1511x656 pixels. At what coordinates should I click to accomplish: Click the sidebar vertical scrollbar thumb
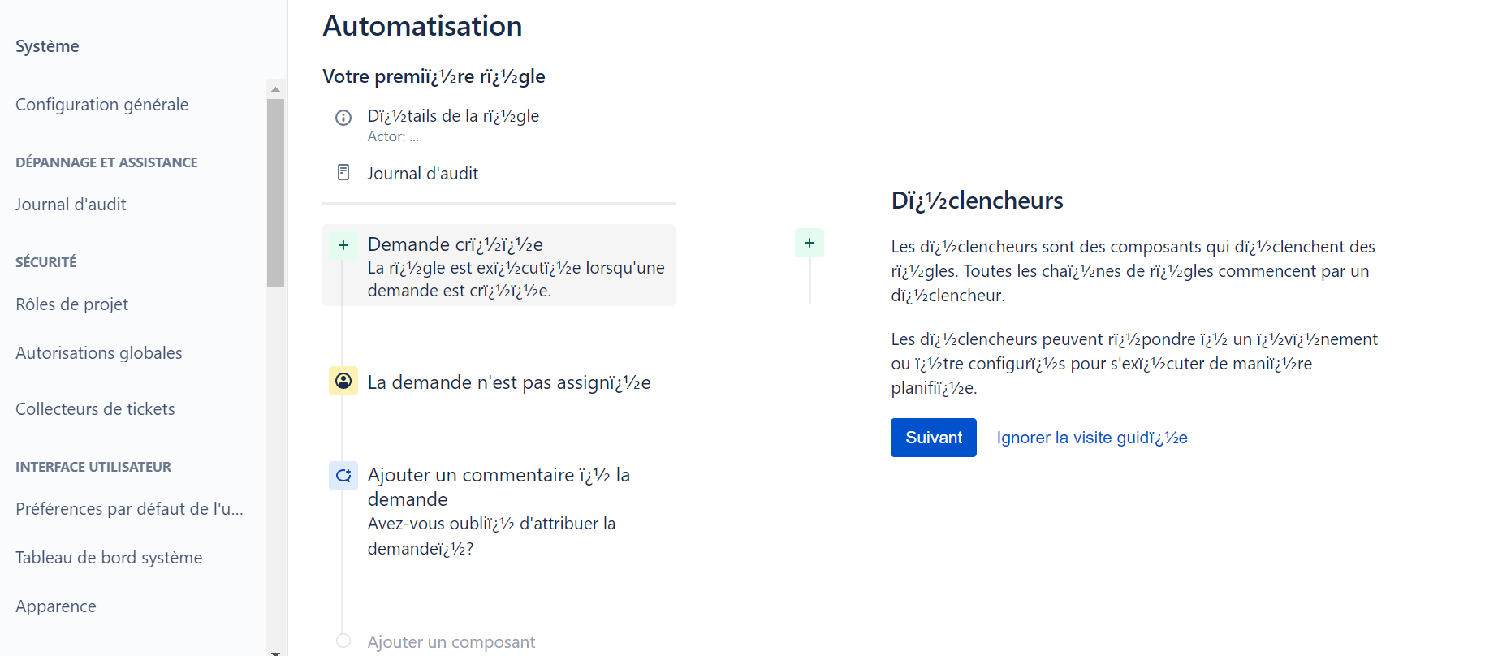coord(275,192)
